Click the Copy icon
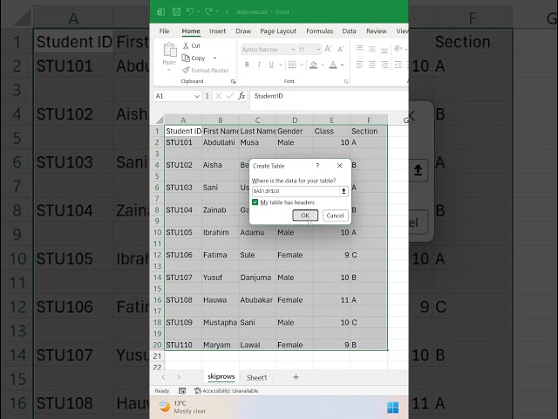The image size is (558, 419). (x=186, y=58)
